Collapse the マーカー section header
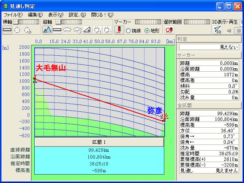 click(209, 55)
